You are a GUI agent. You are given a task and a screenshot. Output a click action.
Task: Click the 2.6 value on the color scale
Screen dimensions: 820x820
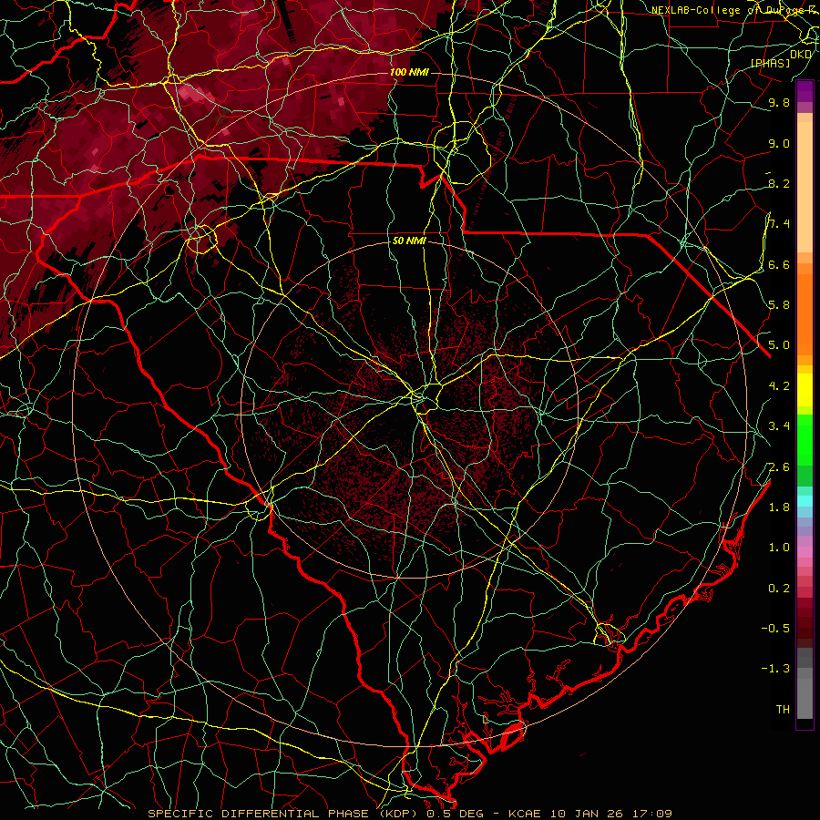tap(779, 466)
